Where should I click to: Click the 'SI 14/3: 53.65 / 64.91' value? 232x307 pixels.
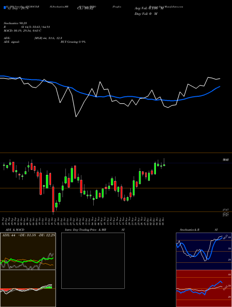tap(36, 27)
